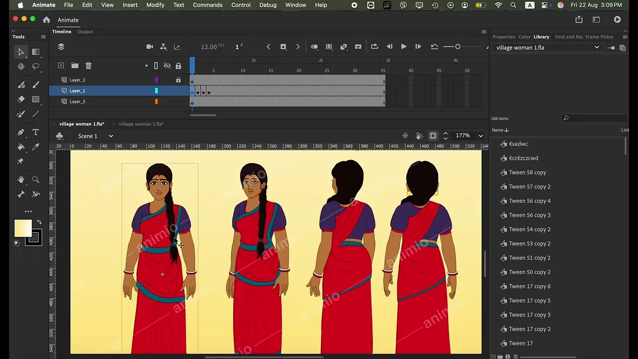Click the delete layer trash icon

click(x=88, y=66)
